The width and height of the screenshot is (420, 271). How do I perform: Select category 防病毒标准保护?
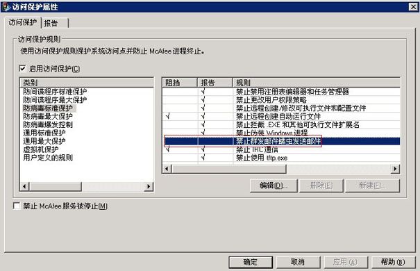click(48, 108)
